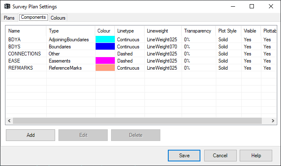Click the ReferenceMarks type cell

(65, 68)
